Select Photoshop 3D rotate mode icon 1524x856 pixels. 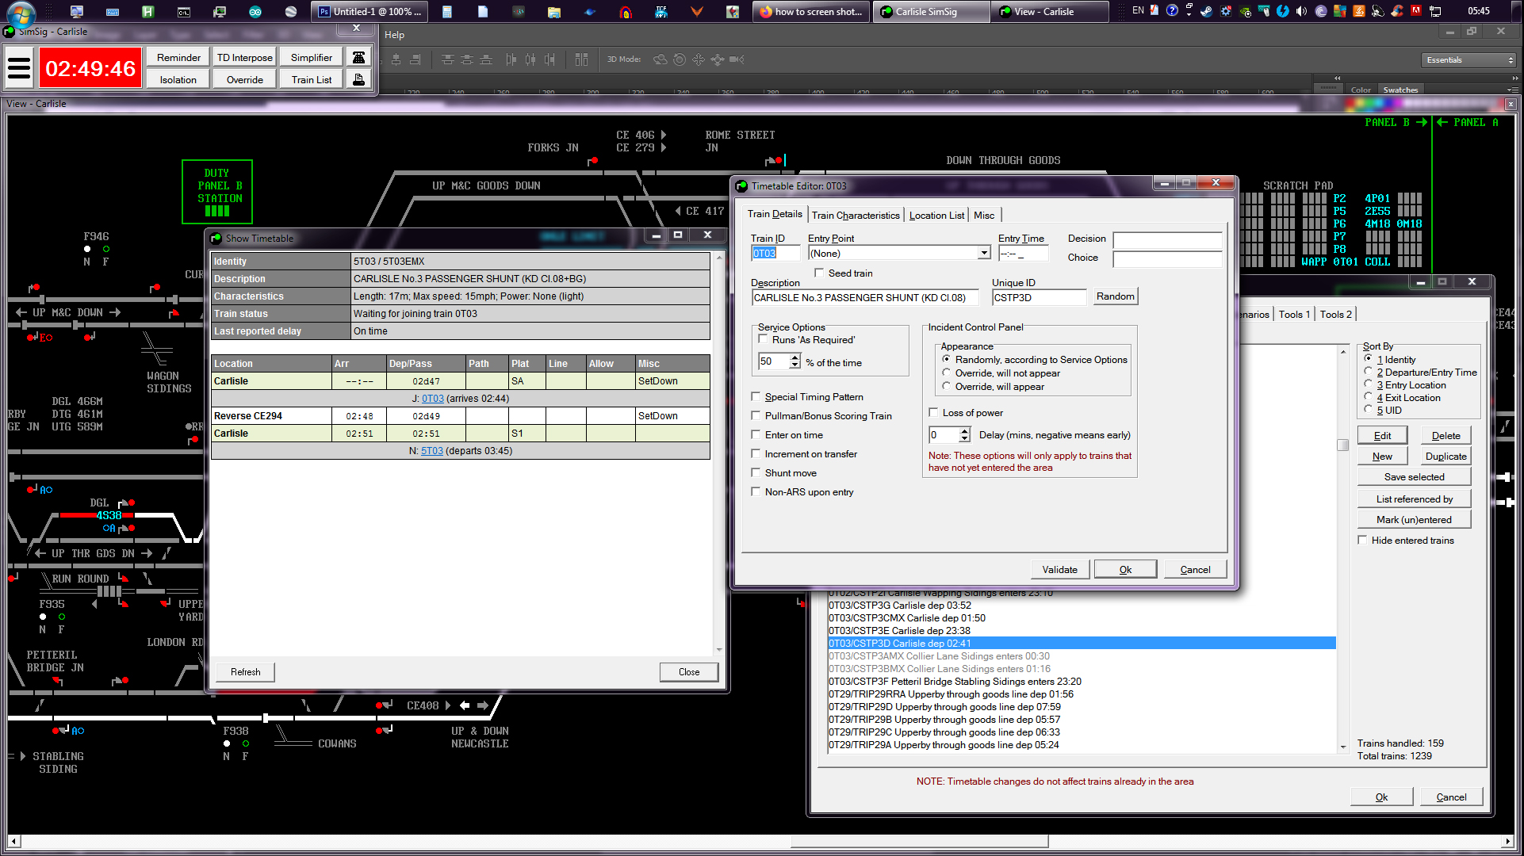pyautogui.click(x=660, y=59)
